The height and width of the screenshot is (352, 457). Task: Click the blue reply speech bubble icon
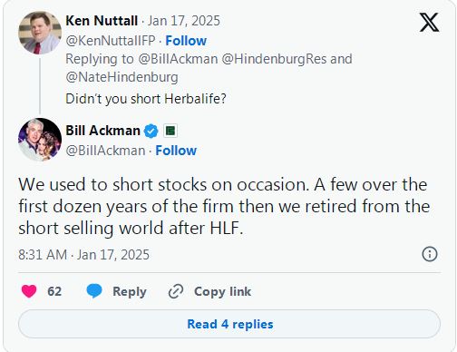click(94, 291)
